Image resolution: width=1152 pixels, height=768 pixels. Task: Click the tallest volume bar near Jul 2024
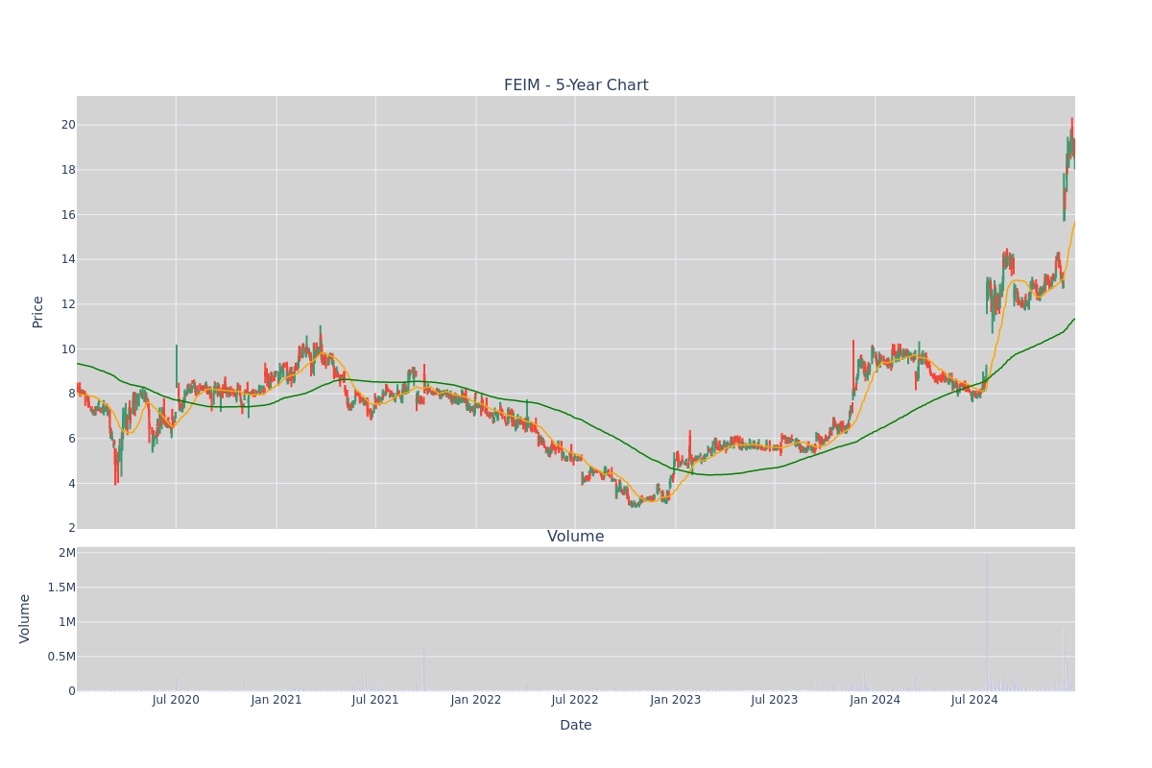click(x=987, y=622)
